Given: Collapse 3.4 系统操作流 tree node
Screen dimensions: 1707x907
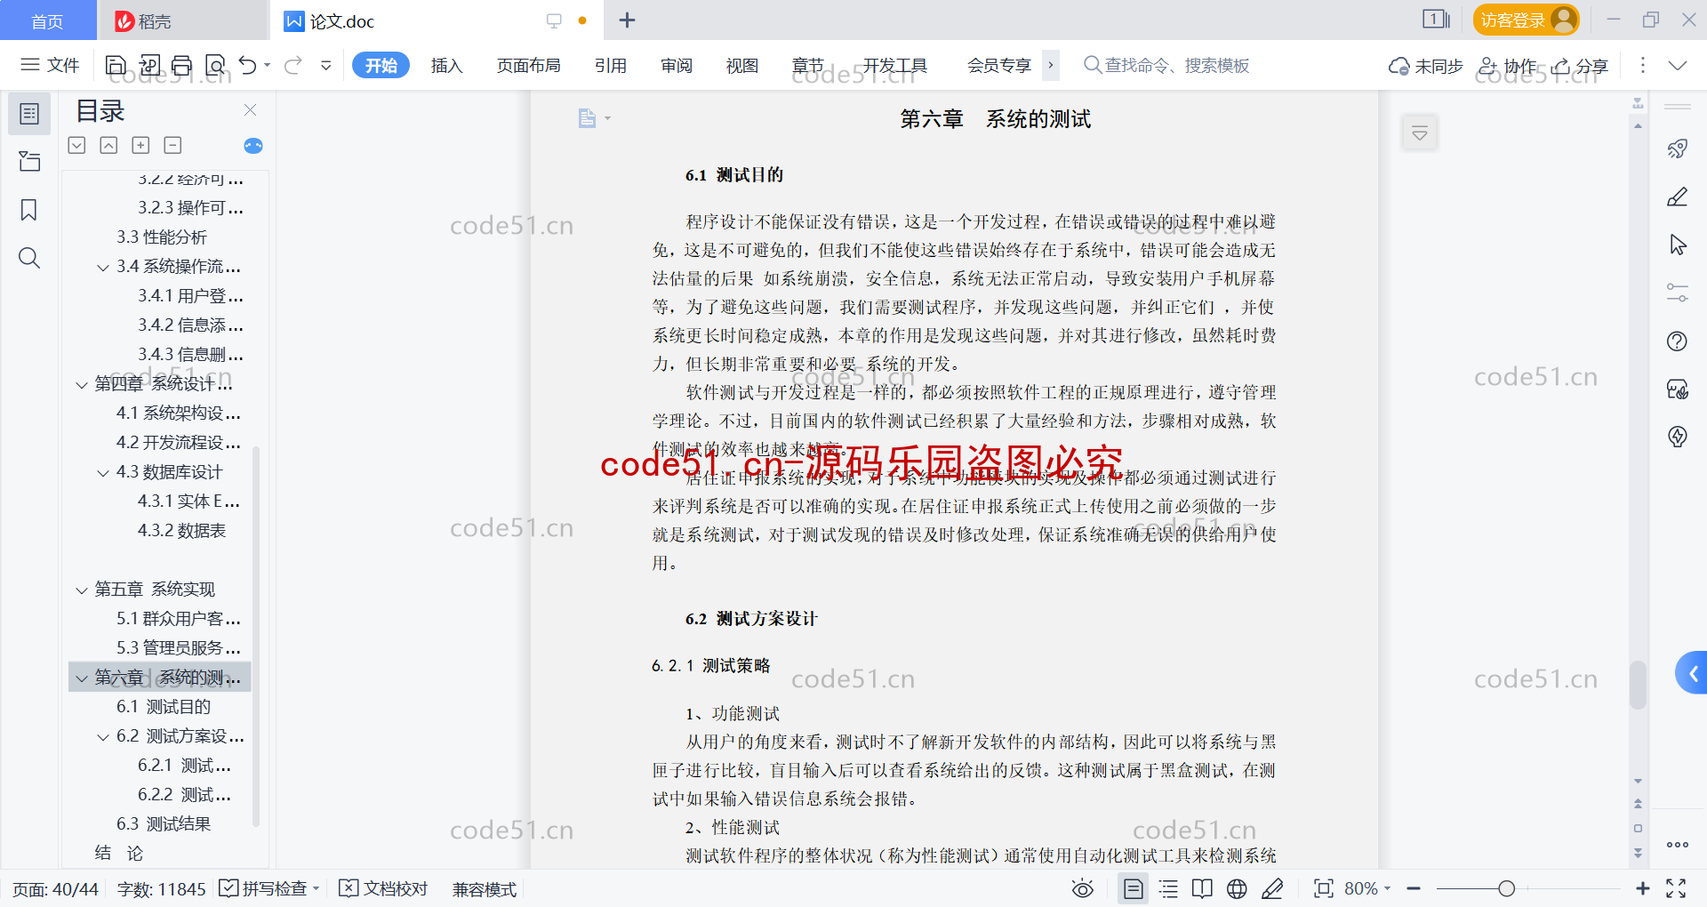Looking at the screenshot, I should [x=103, y=267].
